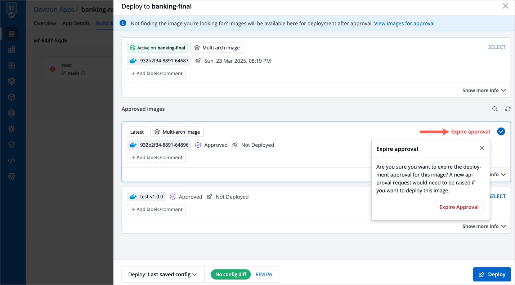
Task: Open the code editor icon in sidebar
Action: point(12,160)
